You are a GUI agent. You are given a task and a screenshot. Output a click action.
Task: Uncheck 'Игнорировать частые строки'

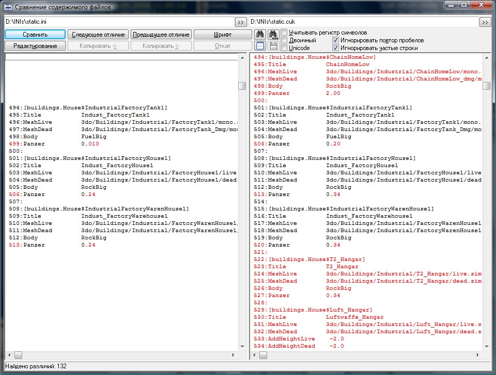(x=336, y=48)
